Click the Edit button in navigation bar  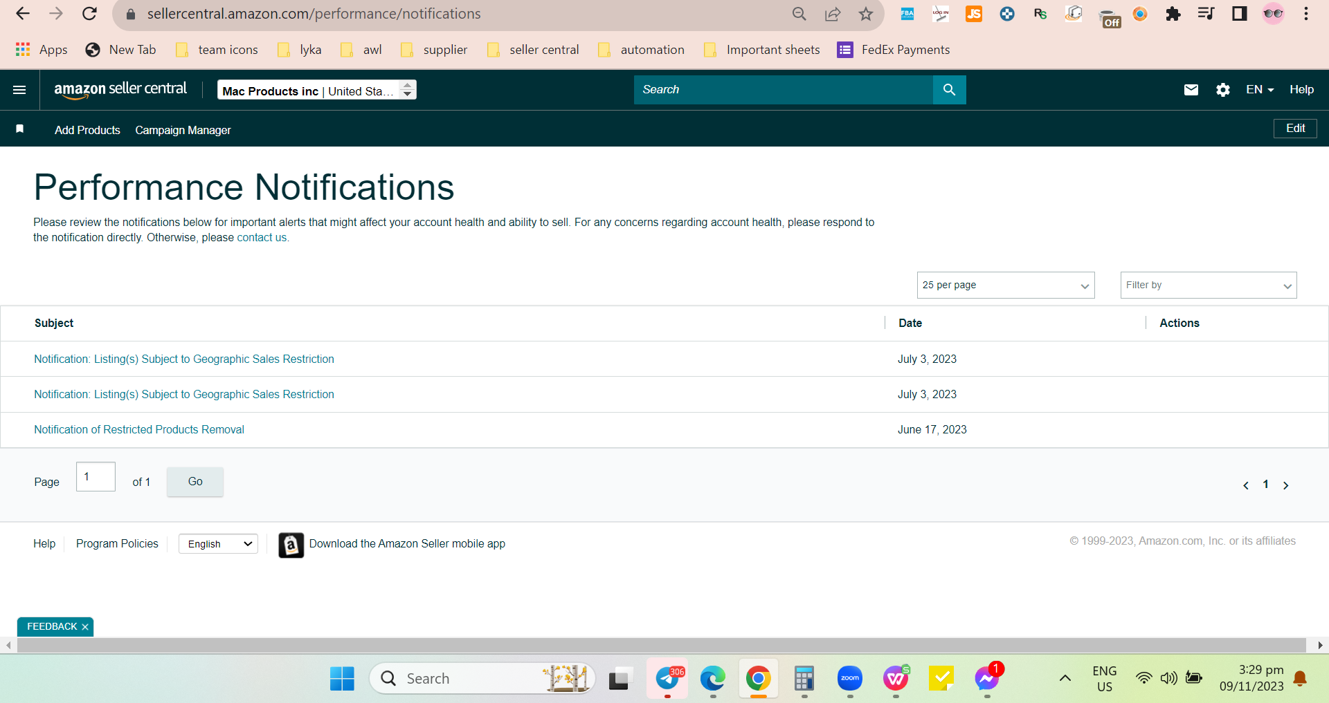pos(1295,129)
